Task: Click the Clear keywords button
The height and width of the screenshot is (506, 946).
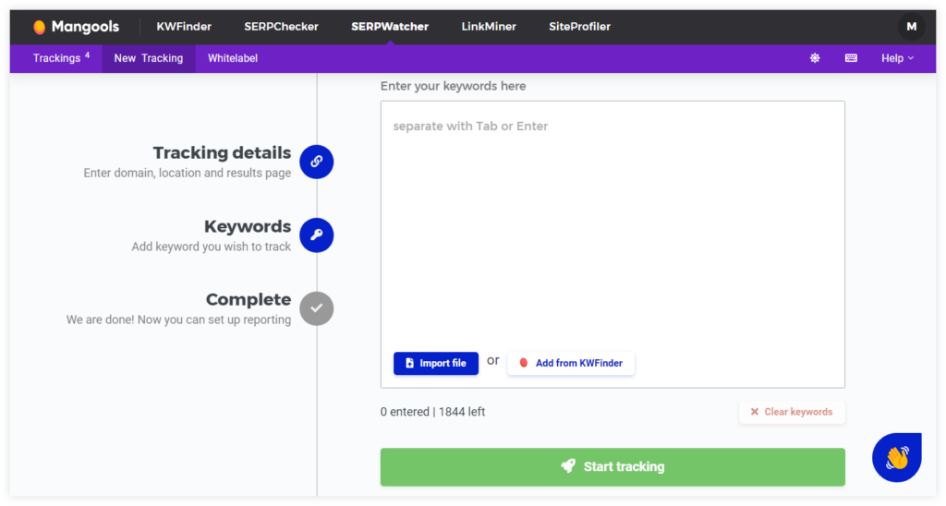Action: [792, 412]
